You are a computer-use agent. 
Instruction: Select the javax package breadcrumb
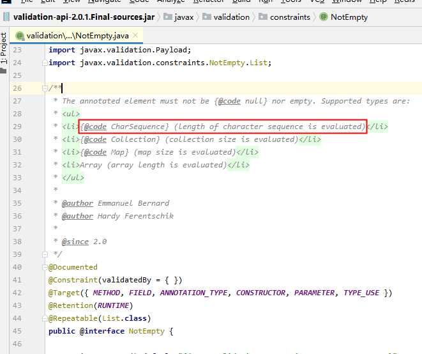point(178,17)
